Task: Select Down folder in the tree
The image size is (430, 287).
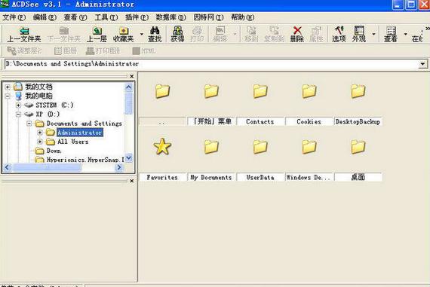Action: click(54, 151)
